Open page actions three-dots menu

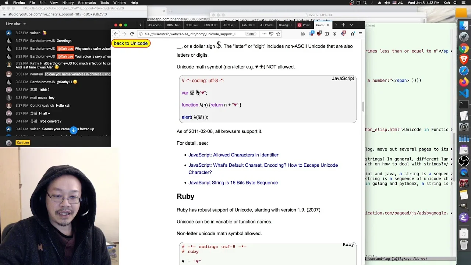coord(264,34)
